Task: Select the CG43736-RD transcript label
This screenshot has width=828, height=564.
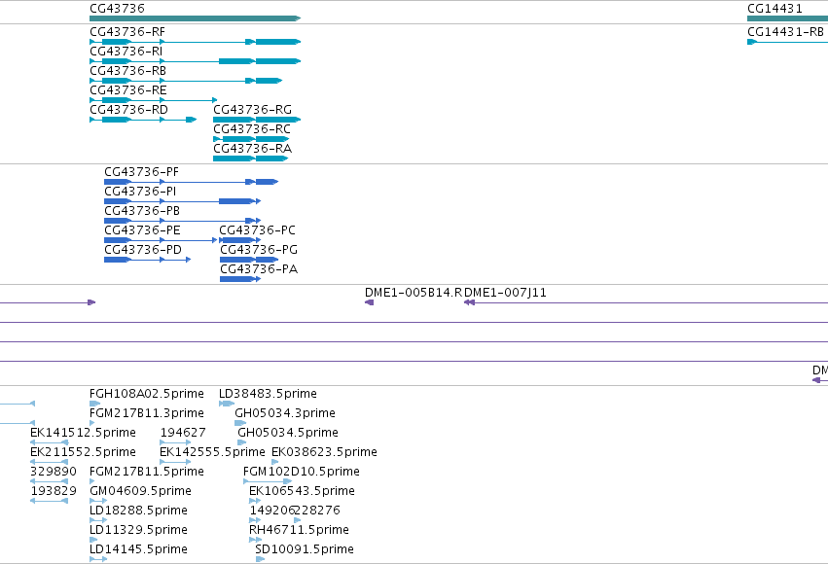Action: point(128,110)
